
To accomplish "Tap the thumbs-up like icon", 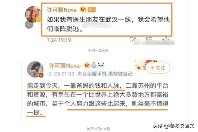I will tap(166, 39).
